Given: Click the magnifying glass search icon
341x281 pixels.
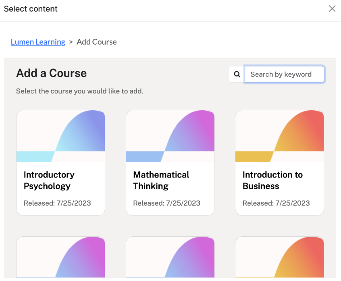Looking at the screenshot, I should (x=237, y=74).
